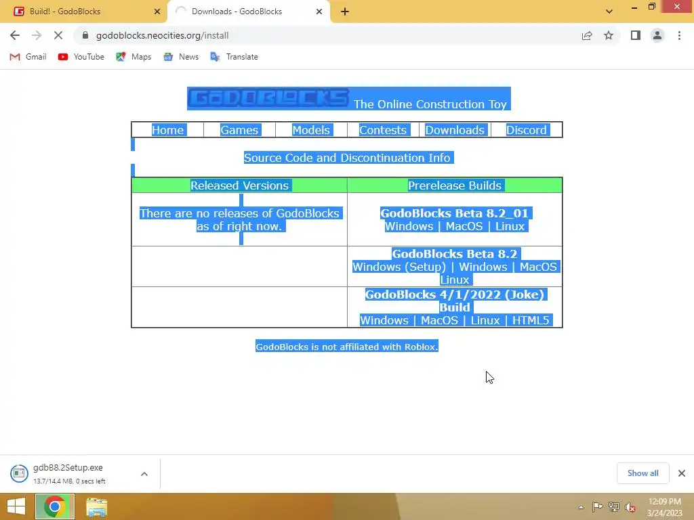This screenshot has height=520, width=694.
Task: Bookmark this page with star icon
Action: tap(609, 35)
